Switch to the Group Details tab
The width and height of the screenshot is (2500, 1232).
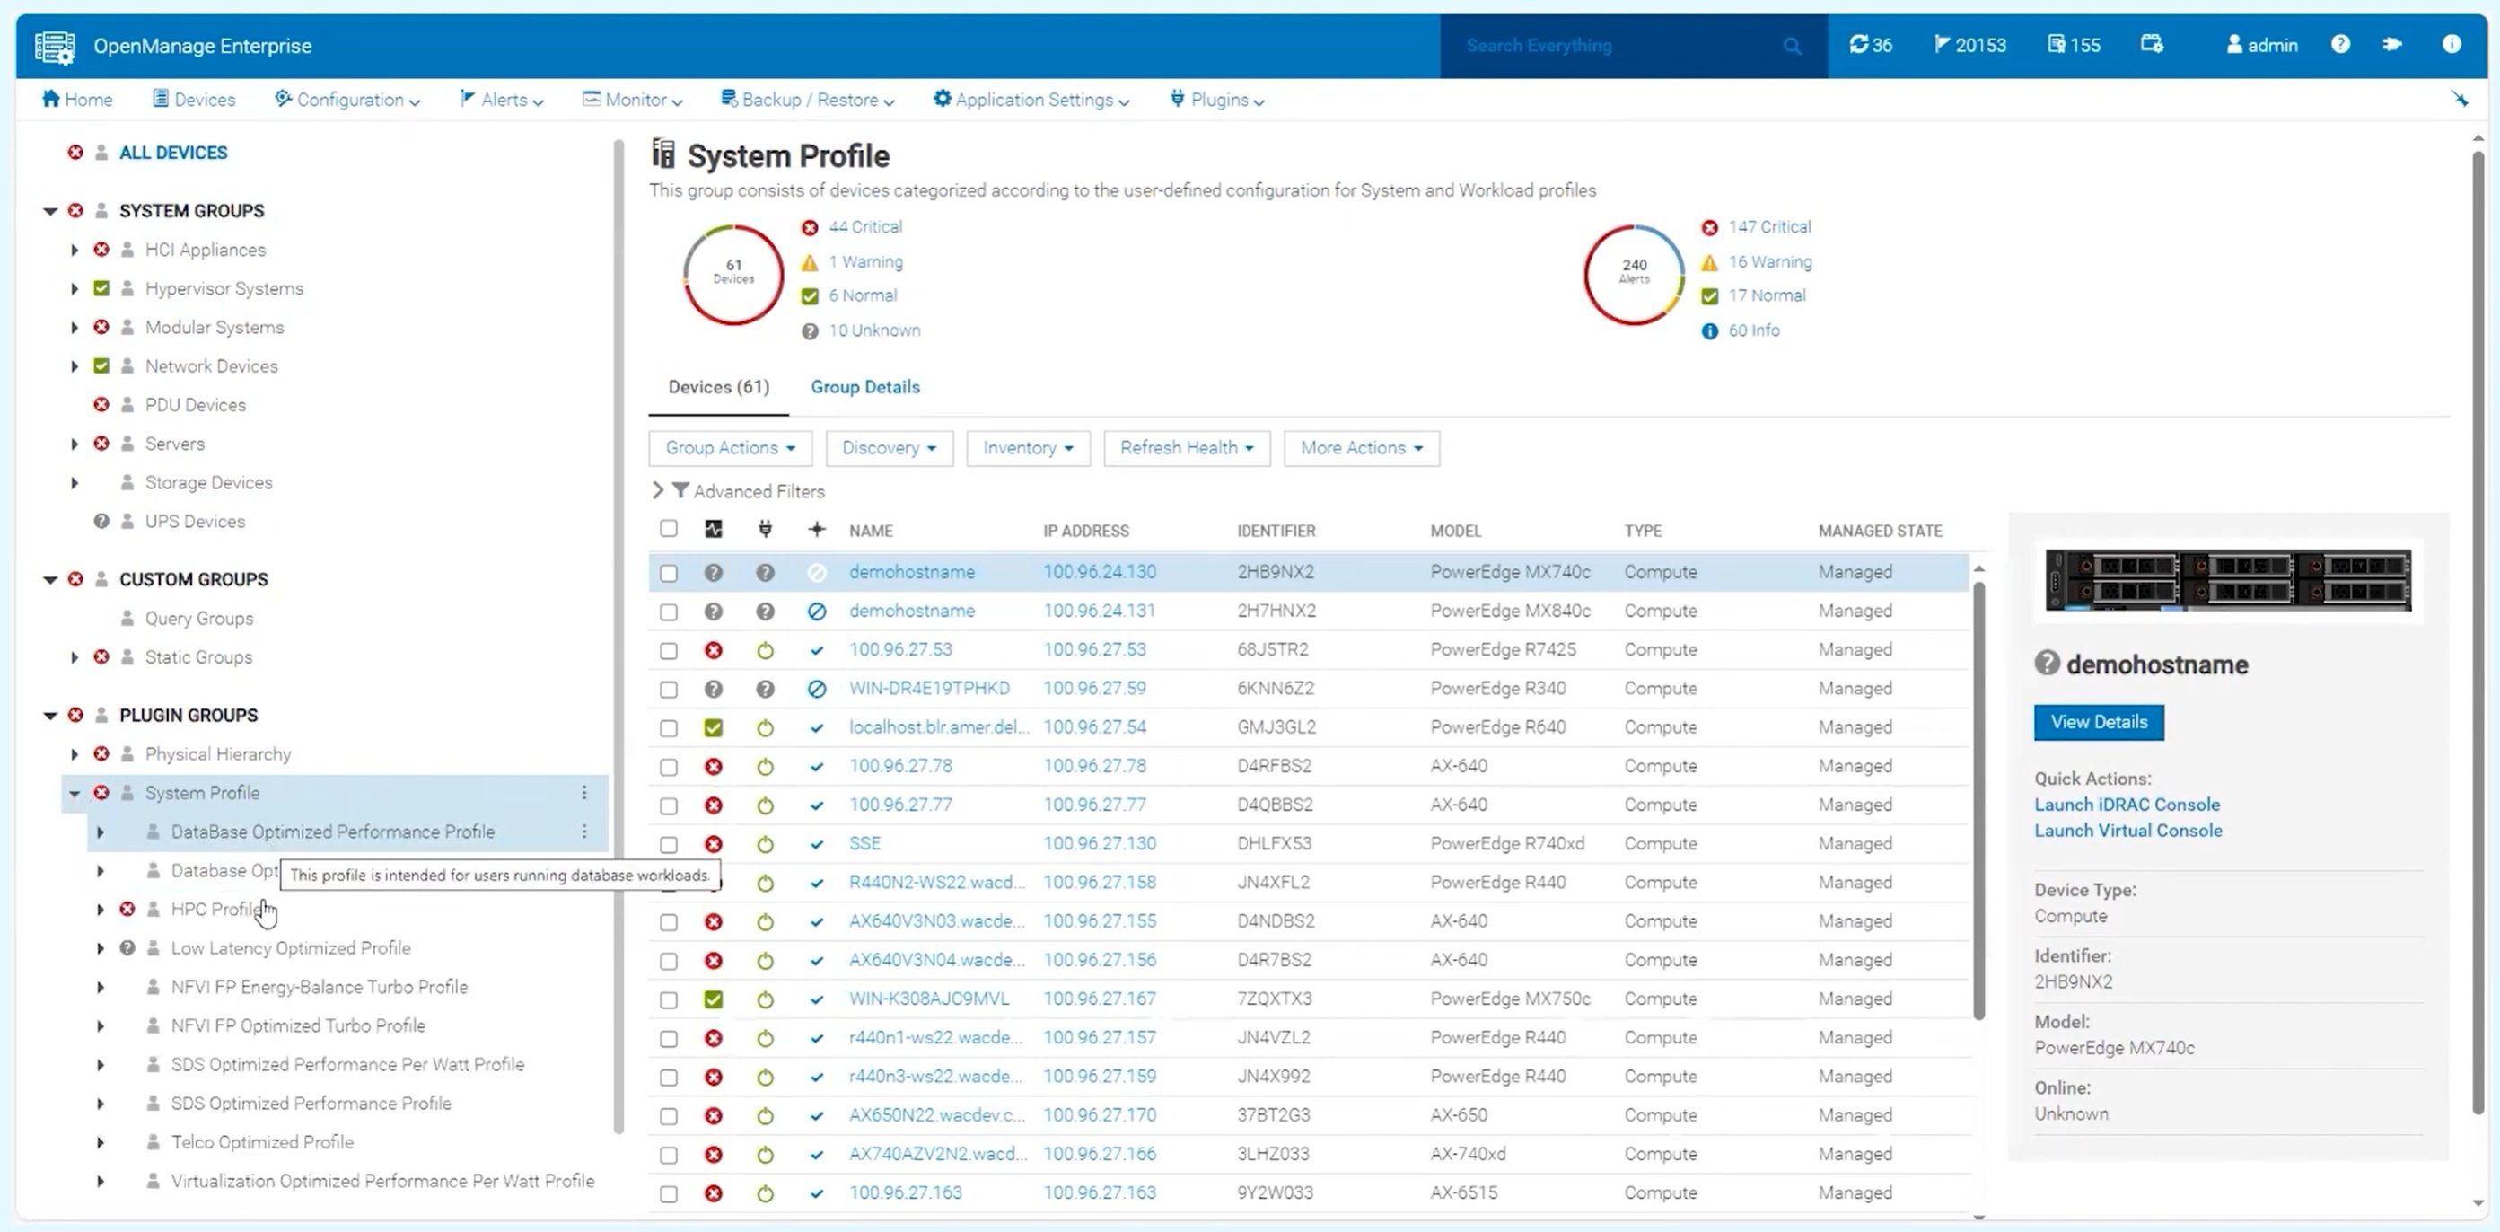point(864,386)
